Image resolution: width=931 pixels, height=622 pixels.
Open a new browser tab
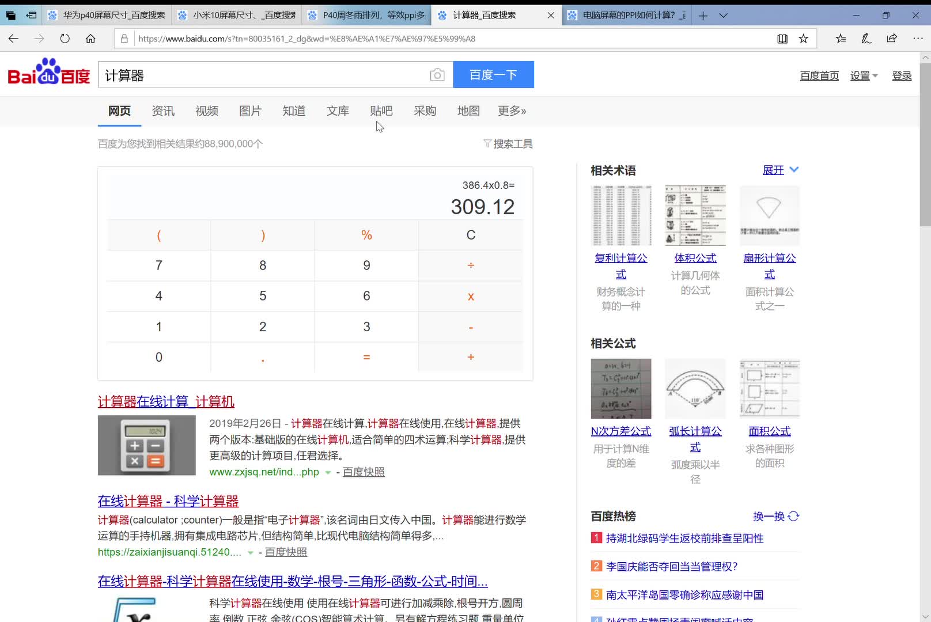[703, 16]
